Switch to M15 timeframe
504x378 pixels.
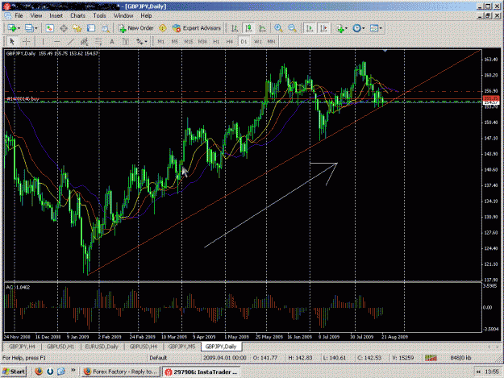pos(189,41)
